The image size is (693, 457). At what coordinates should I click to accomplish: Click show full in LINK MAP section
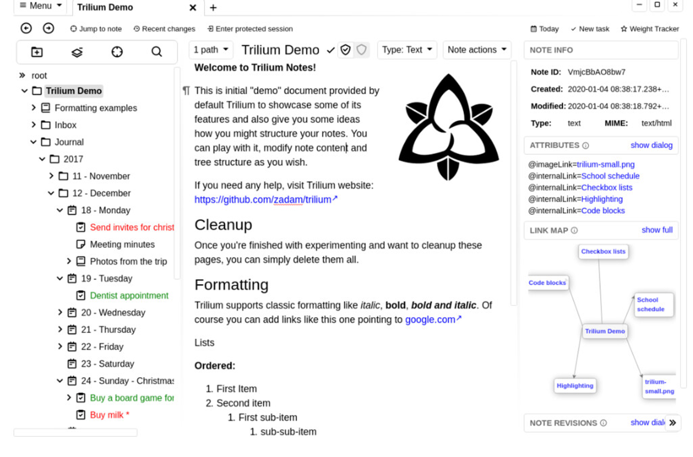[x=657, y=230]
